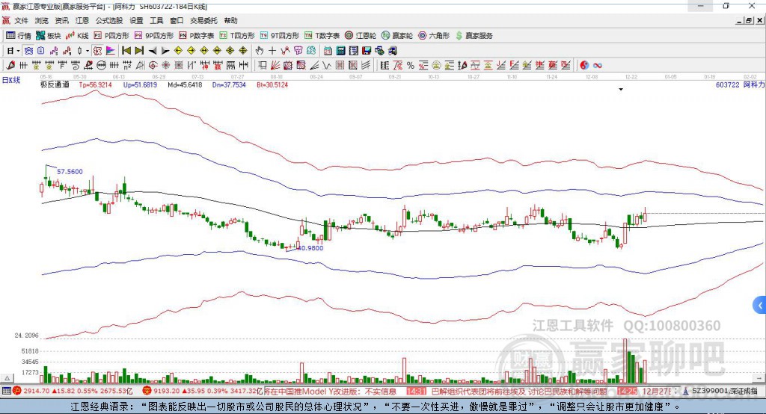The height and width of the screenshot is (414, 766).
Task: Select the Gann fan lines tool
Action: coord(275,65)
